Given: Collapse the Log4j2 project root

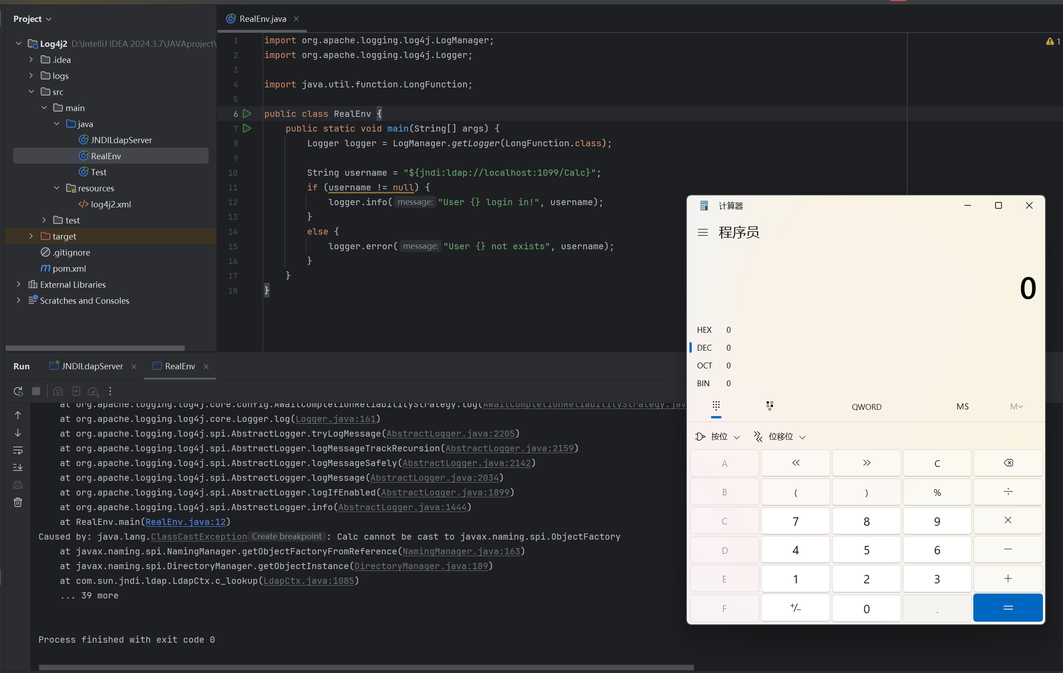Looking at the screenshot, I should point(18,43).
